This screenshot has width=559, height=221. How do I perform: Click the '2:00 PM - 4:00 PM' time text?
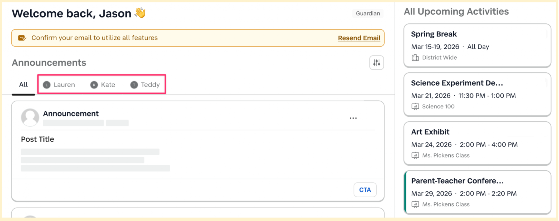coord(489,145)
